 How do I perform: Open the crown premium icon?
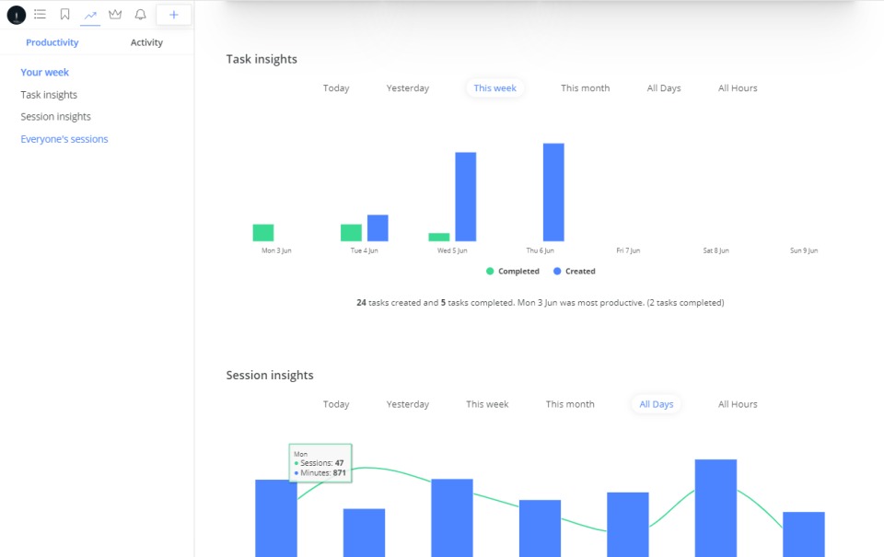pos(115,14)
